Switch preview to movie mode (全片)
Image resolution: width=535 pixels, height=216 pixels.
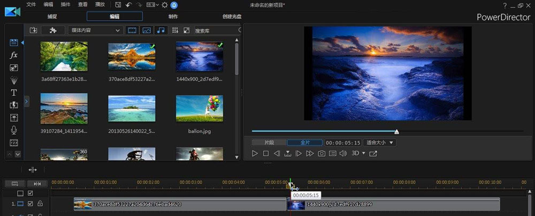[305, 143]
